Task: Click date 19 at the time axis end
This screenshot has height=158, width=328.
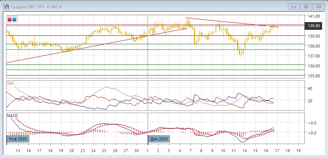Action: coord(298,151)
